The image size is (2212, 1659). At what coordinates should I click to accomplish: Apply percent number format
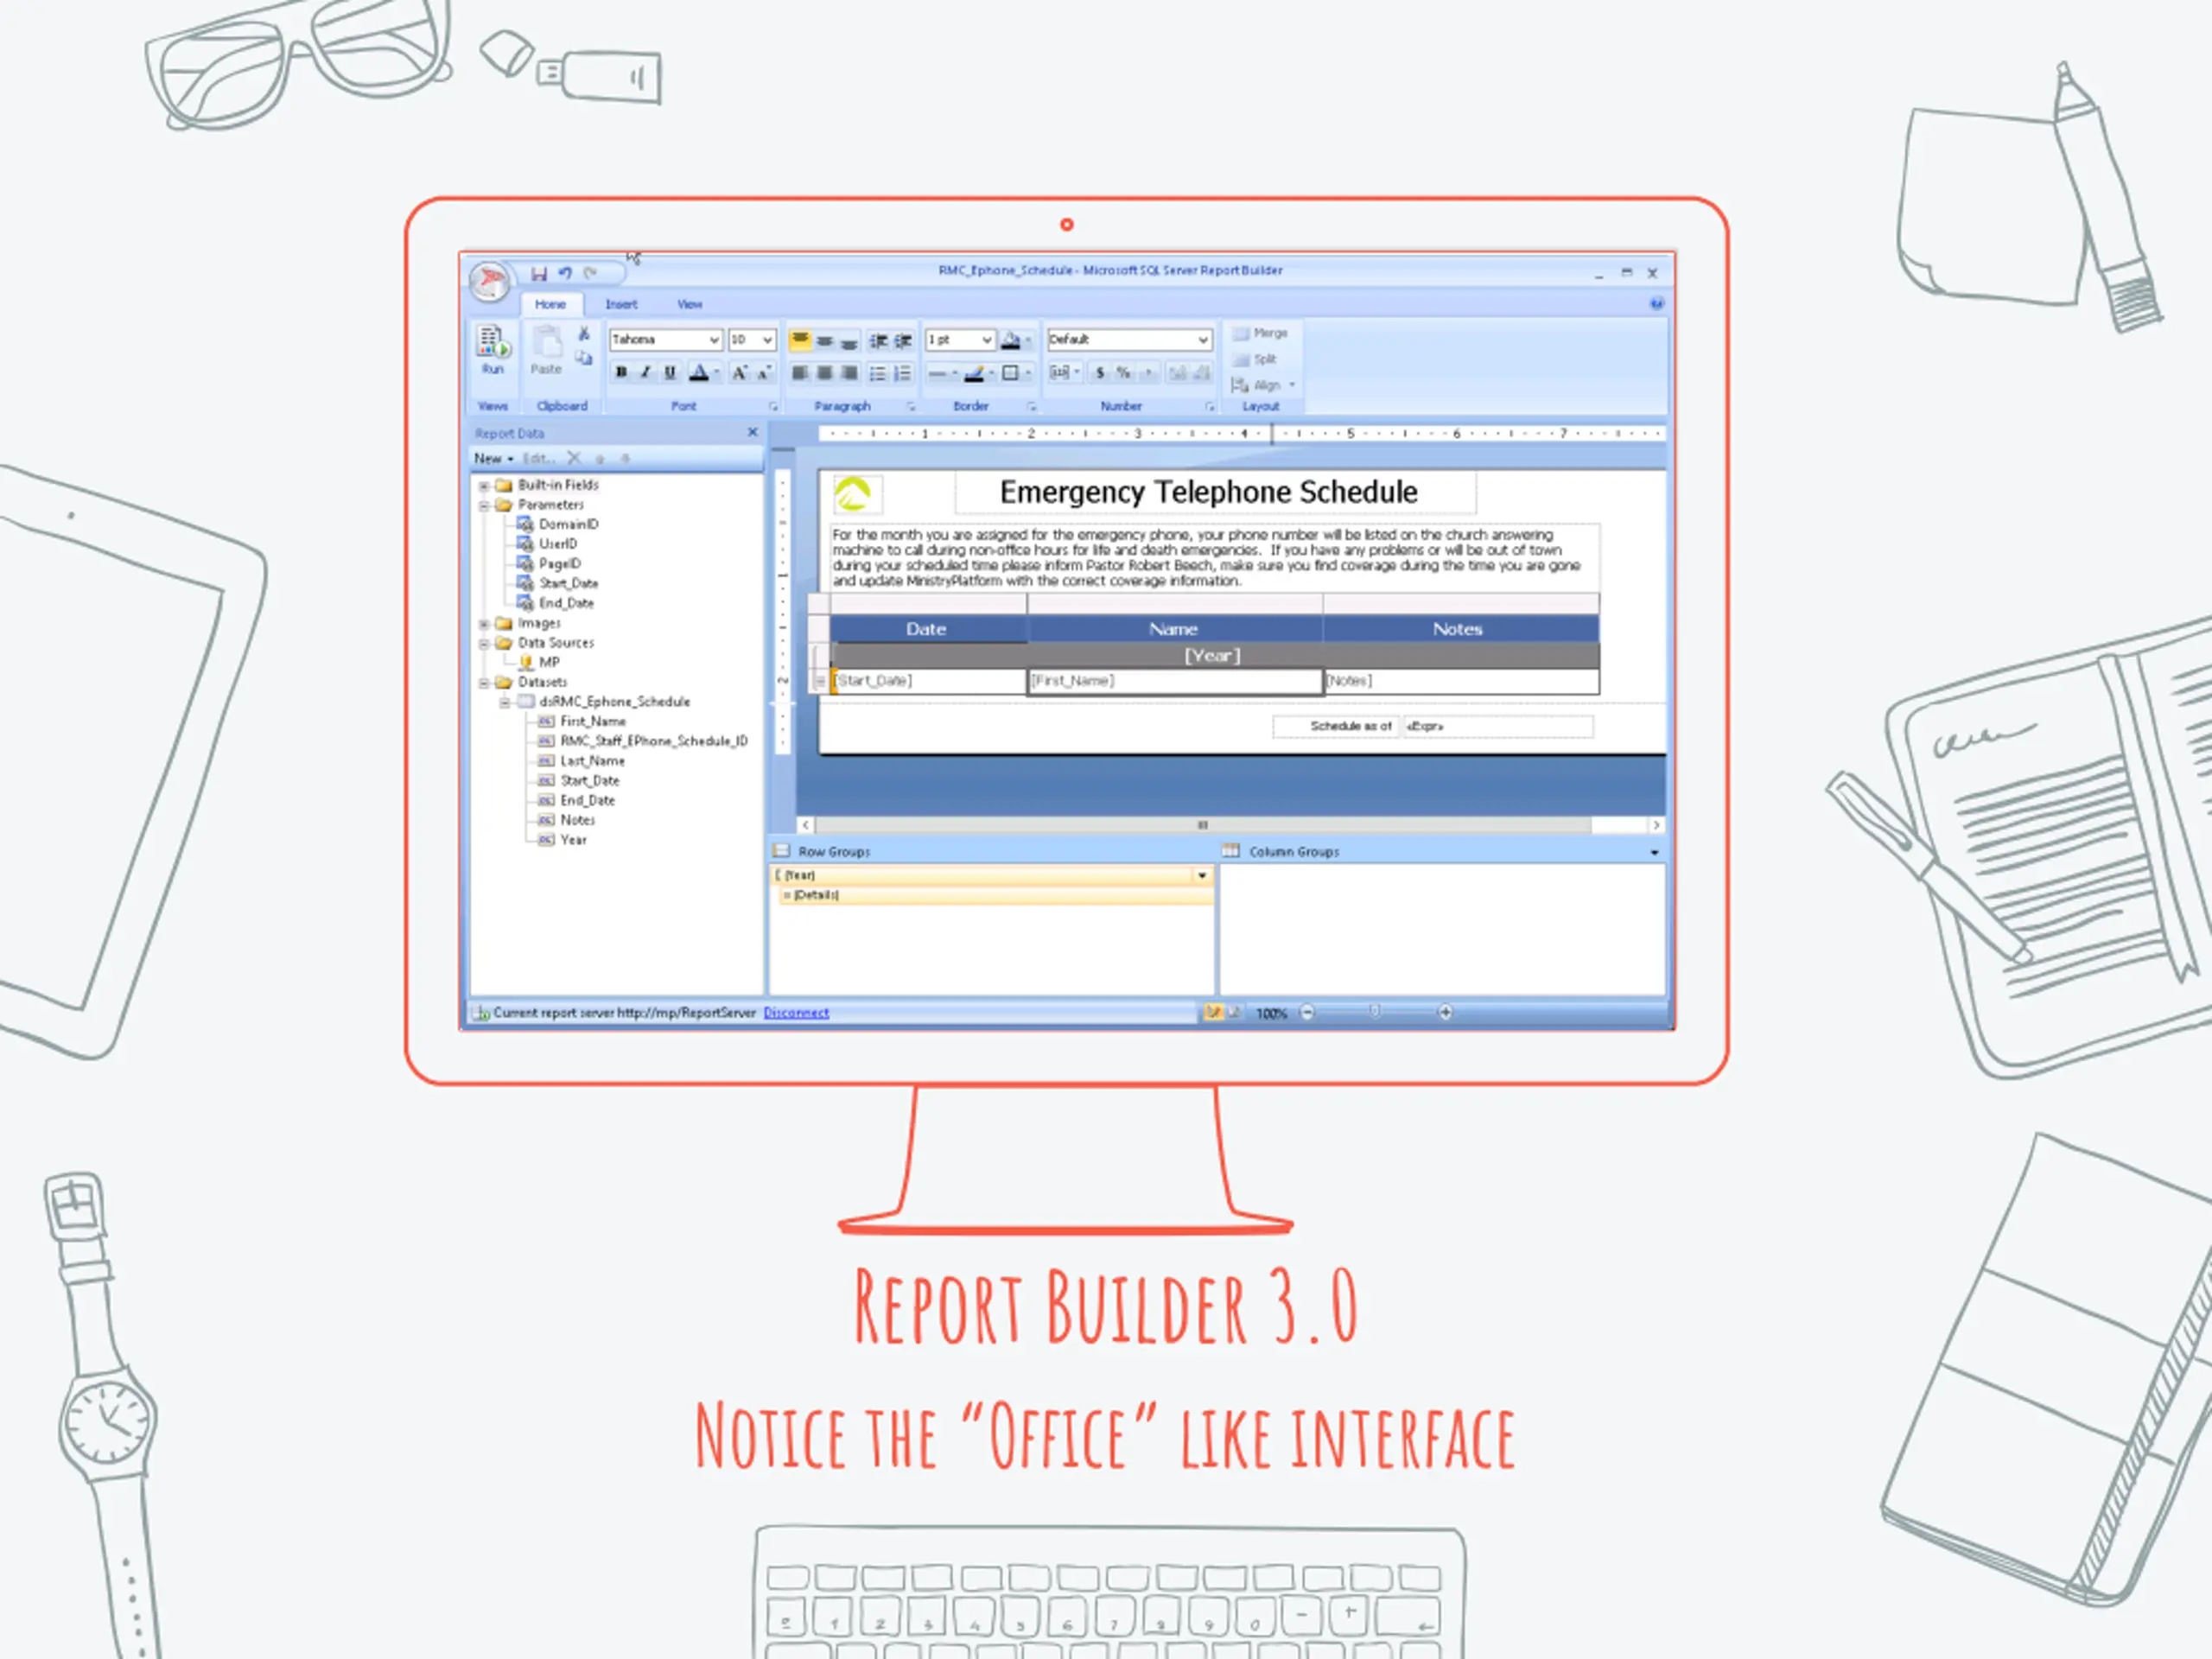pos(1124,373)
